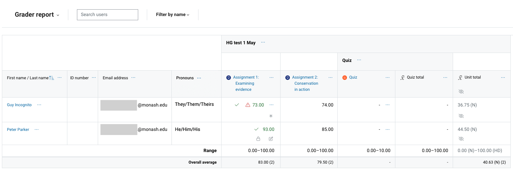Select the He/Him/His pronouns cell
513x171 pixels.
tap(188, 129)
